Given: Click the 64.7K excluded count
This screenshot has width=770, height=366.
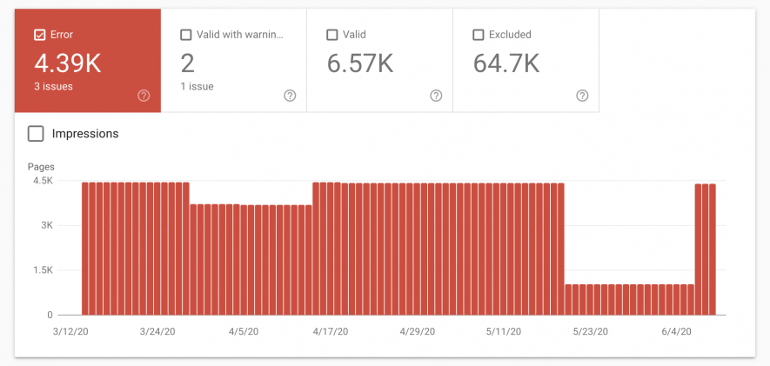Looking at the screenshot, I should (506, 63).
